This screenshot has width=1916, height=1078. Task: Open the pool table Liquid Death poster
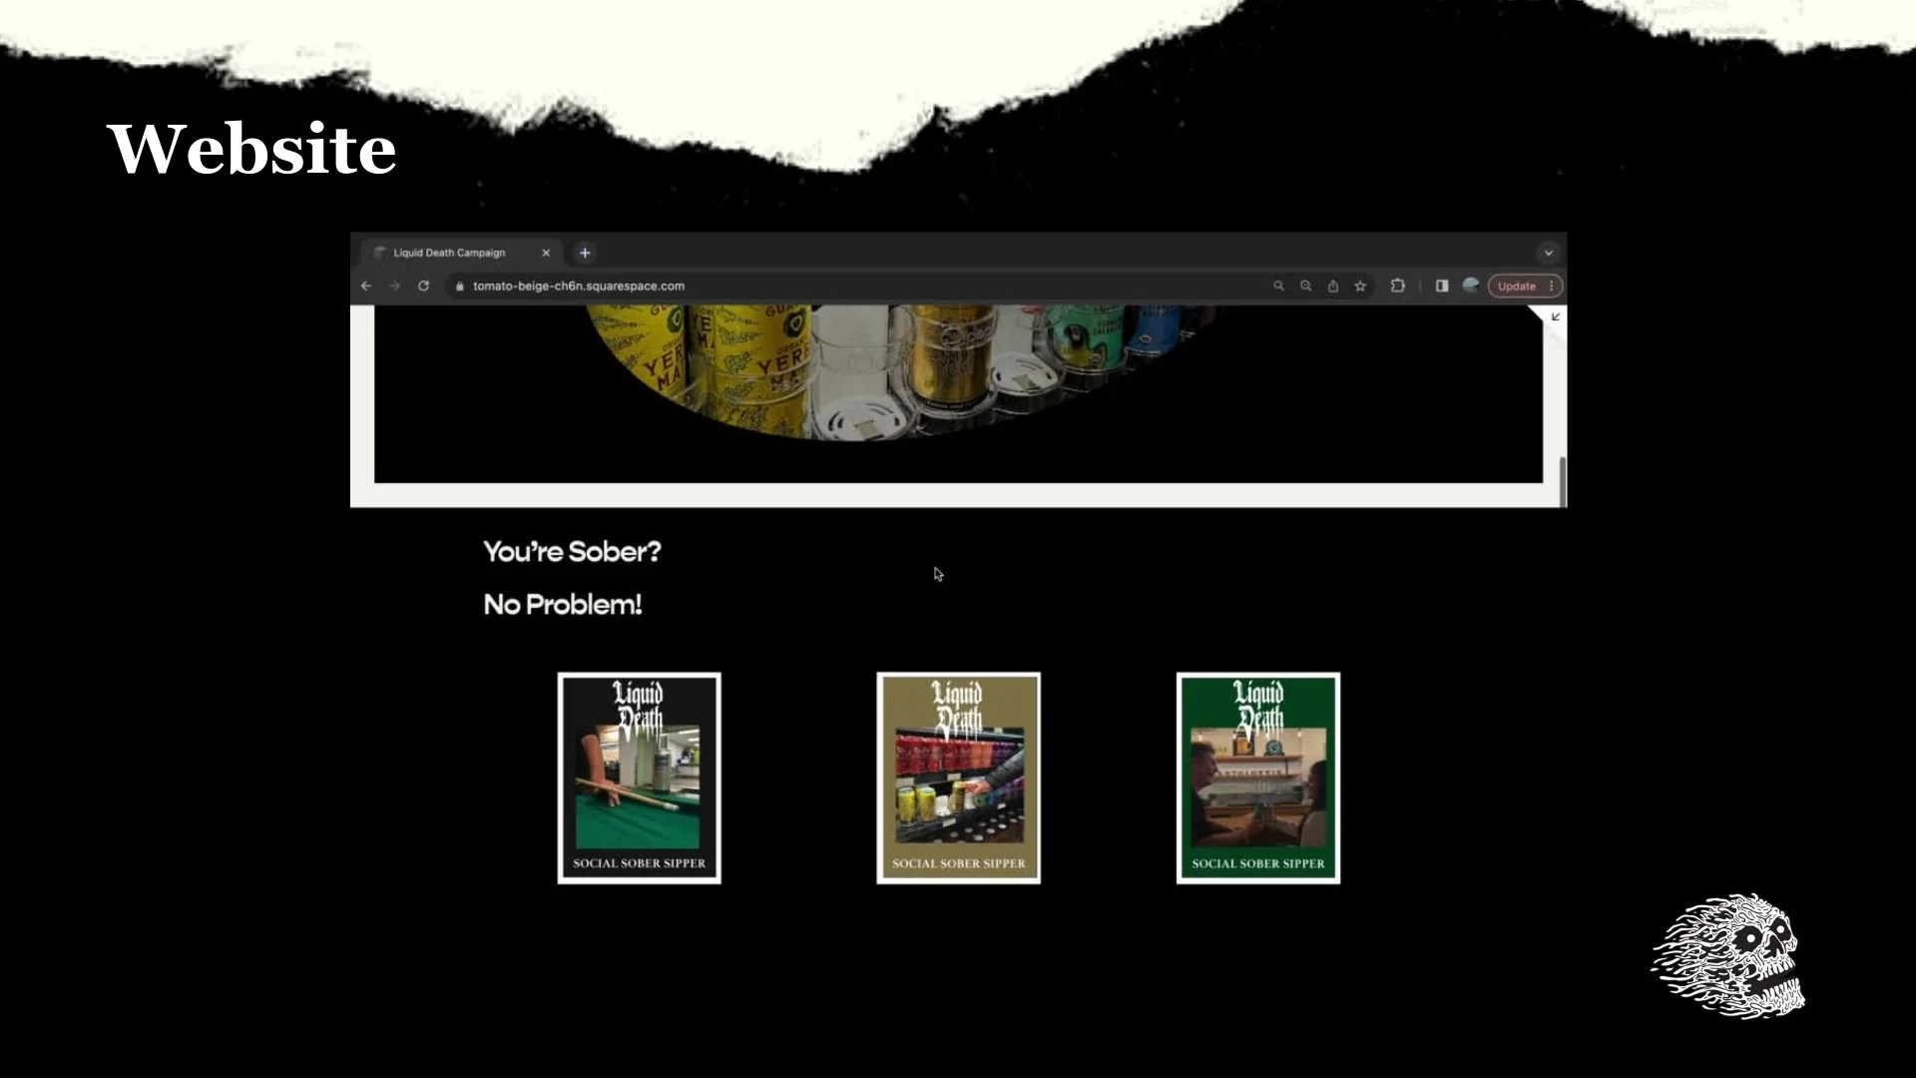coord(639,778)
